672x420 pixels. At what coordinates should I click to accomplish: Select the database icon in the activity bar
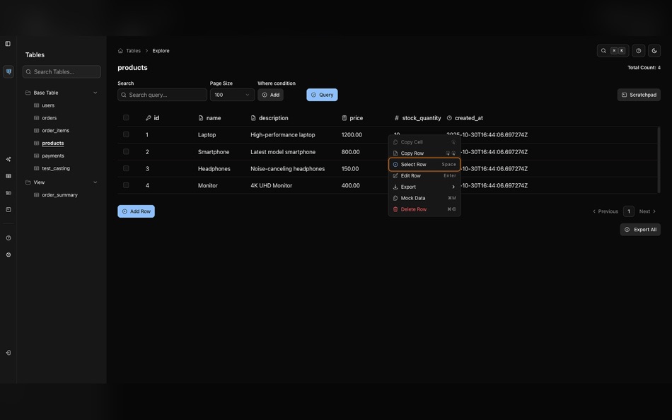6,69
